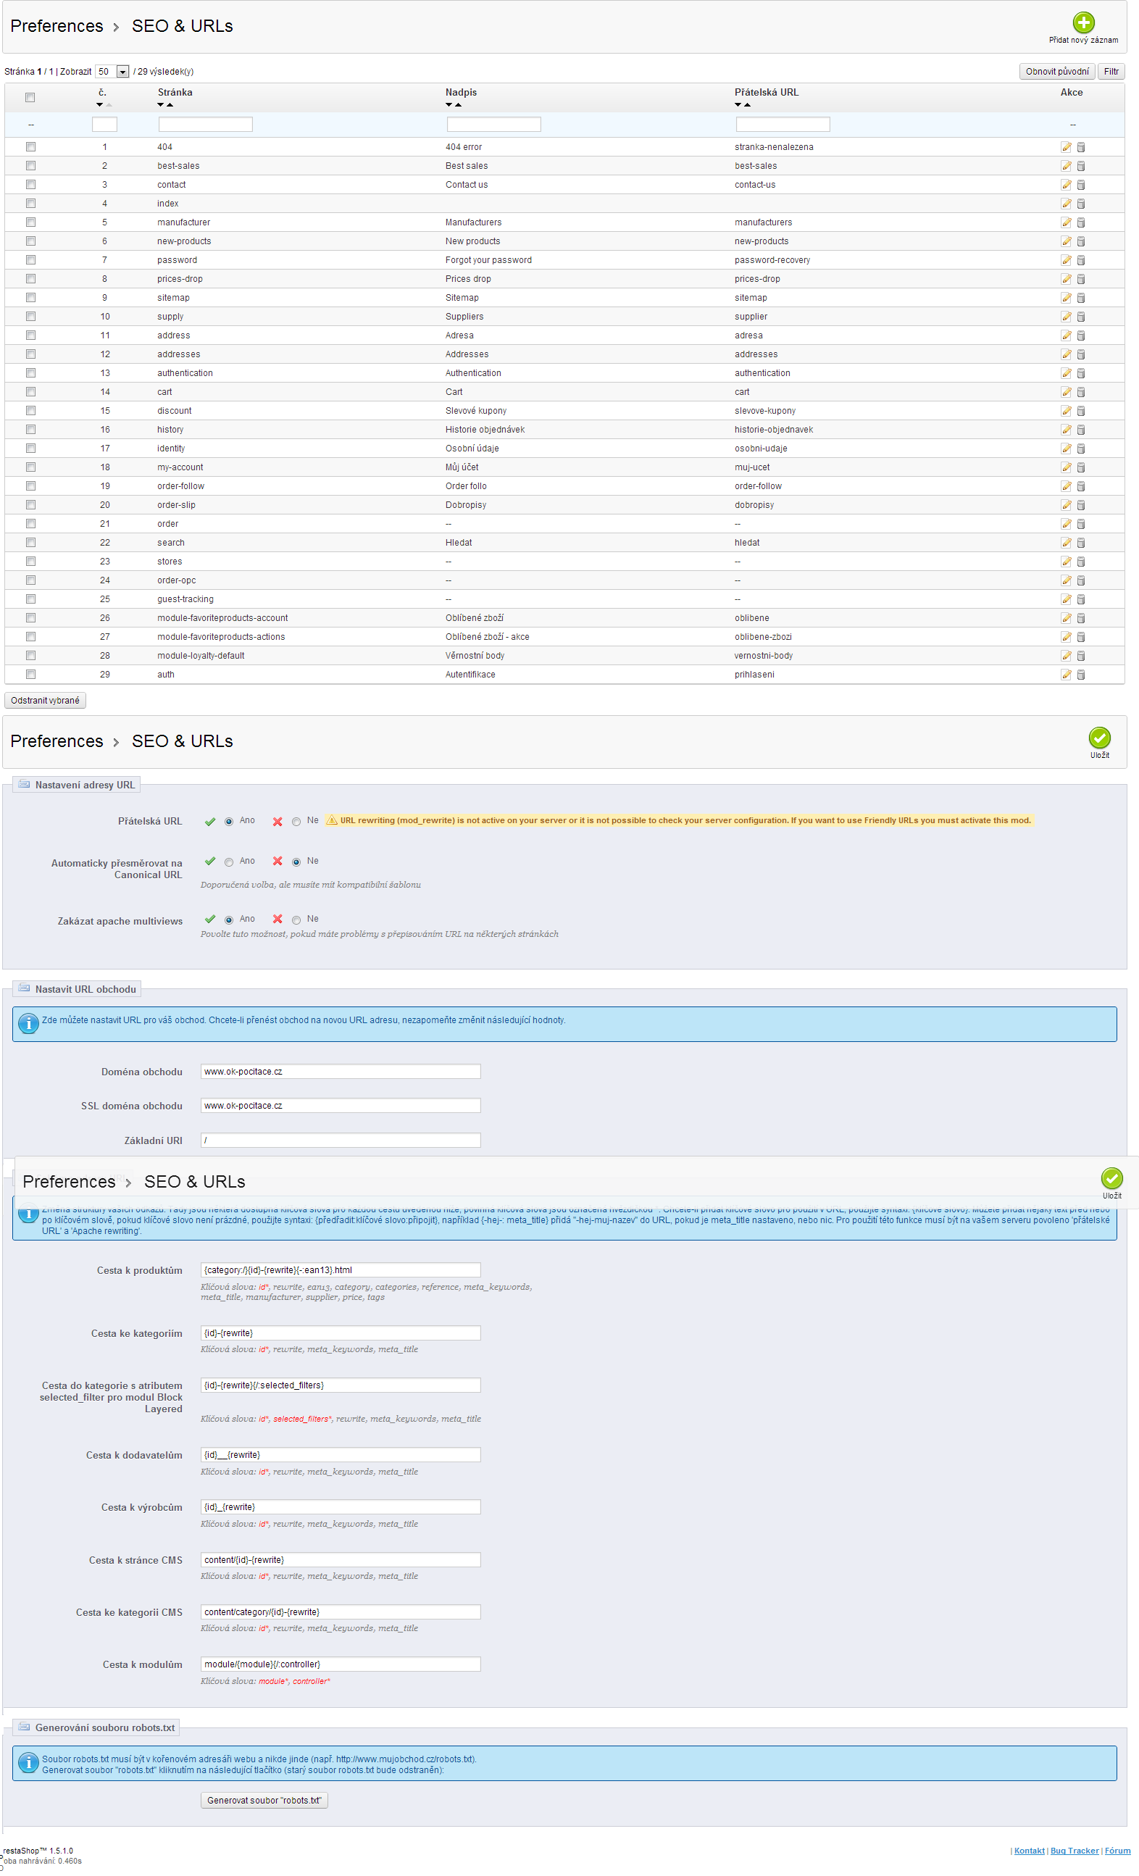Select Ne for automatic Canonical URL redirect
Image resolution: width=1139 pixels, height=1876 pixels.
(x=296, y=862)
